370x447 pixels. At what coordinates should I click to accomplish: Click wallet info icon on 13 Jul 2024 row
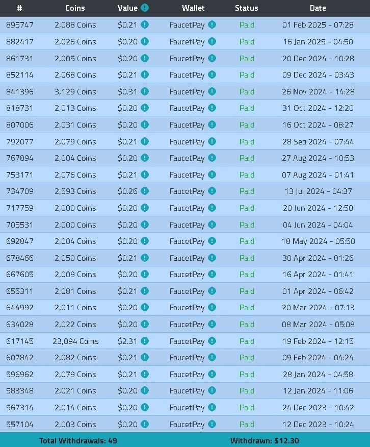pyautogui.click(x=212, y=191)
